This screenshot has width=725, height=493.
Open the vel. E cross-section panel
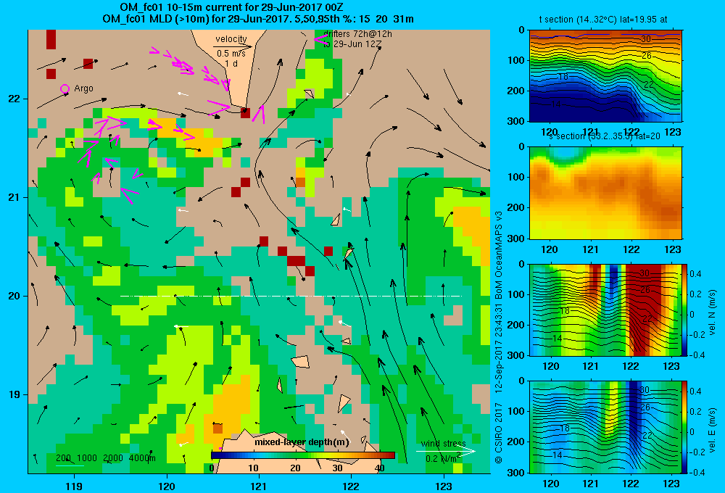(x=605, y=427)
